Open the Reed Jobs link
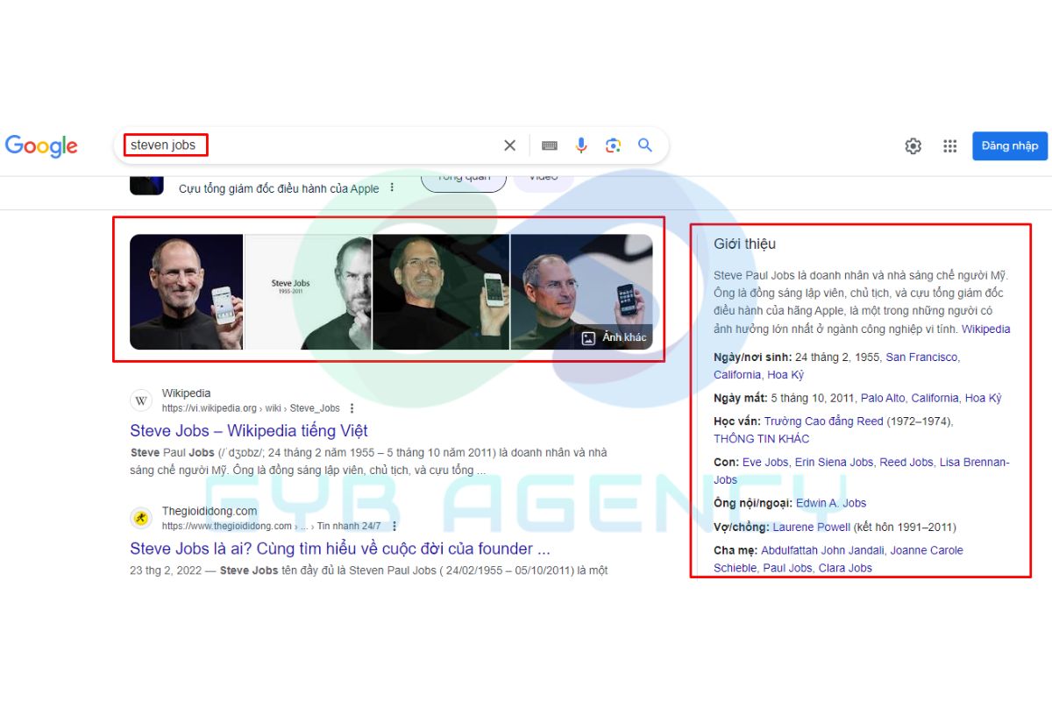This screenshot has width=1052, height=701. [x=906, y=462]
